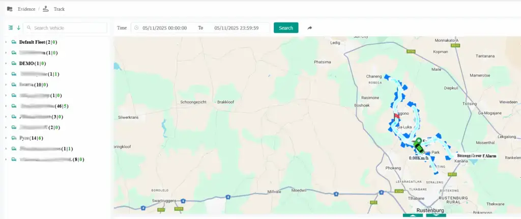The image size is (521, 219).
Task: Expand the DEMO fleet group
Action: [x=6, y=64]
